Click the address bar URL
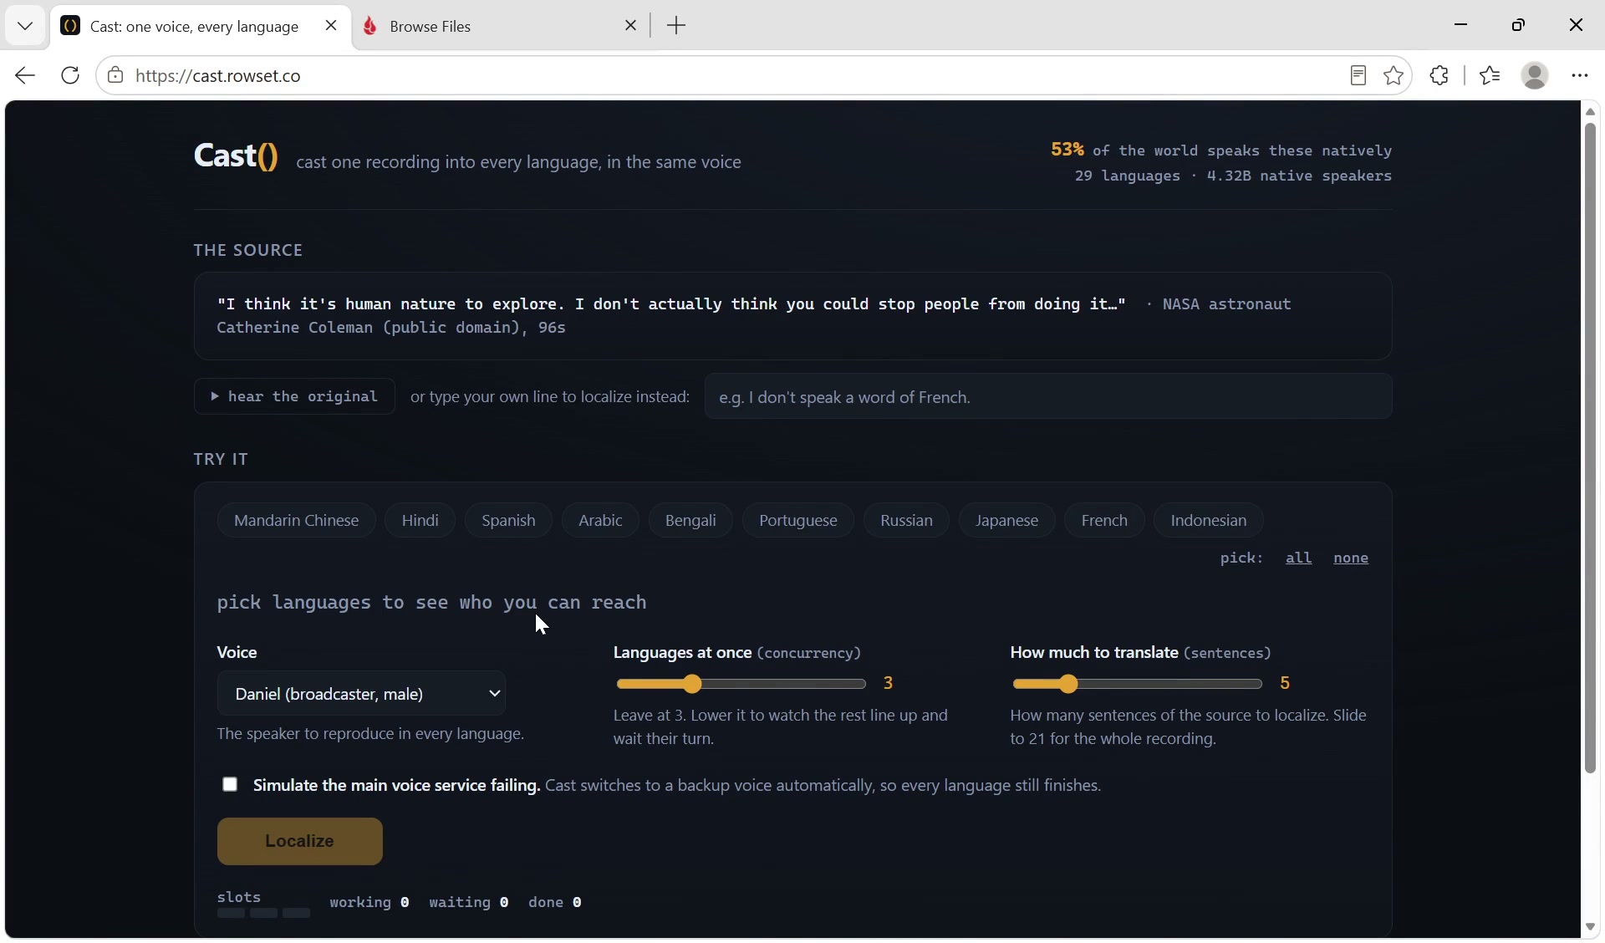The height and width of the screenshot is (943, 1605). pyautogui.click(x=217, y=76)
